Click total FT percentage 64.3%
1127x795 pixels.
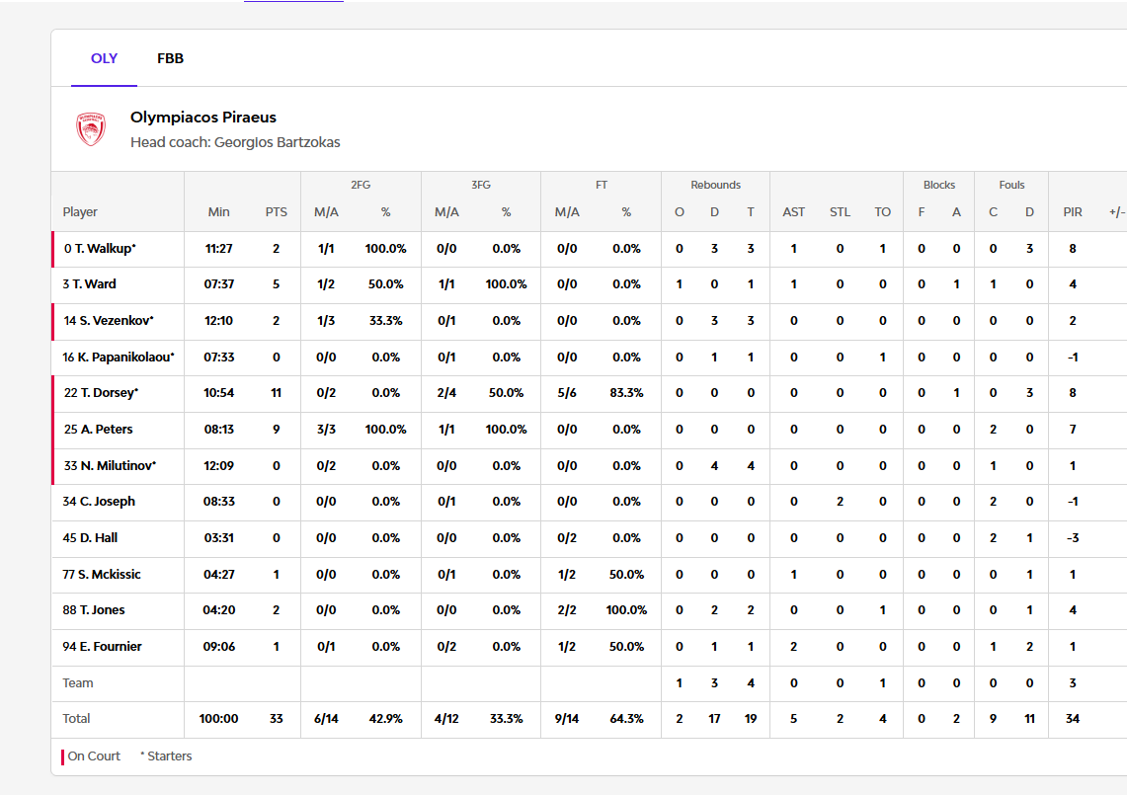pyautogui.click(x=626, y=718)
